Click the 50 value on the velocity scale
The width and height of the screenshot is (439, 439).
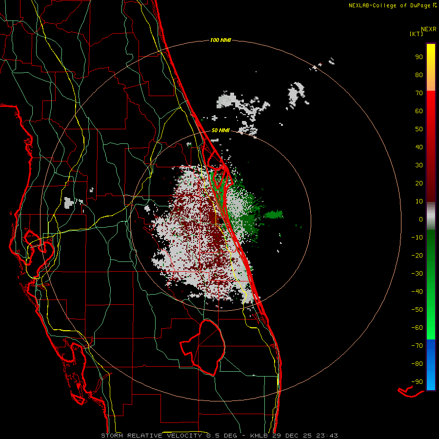point(419,129)
